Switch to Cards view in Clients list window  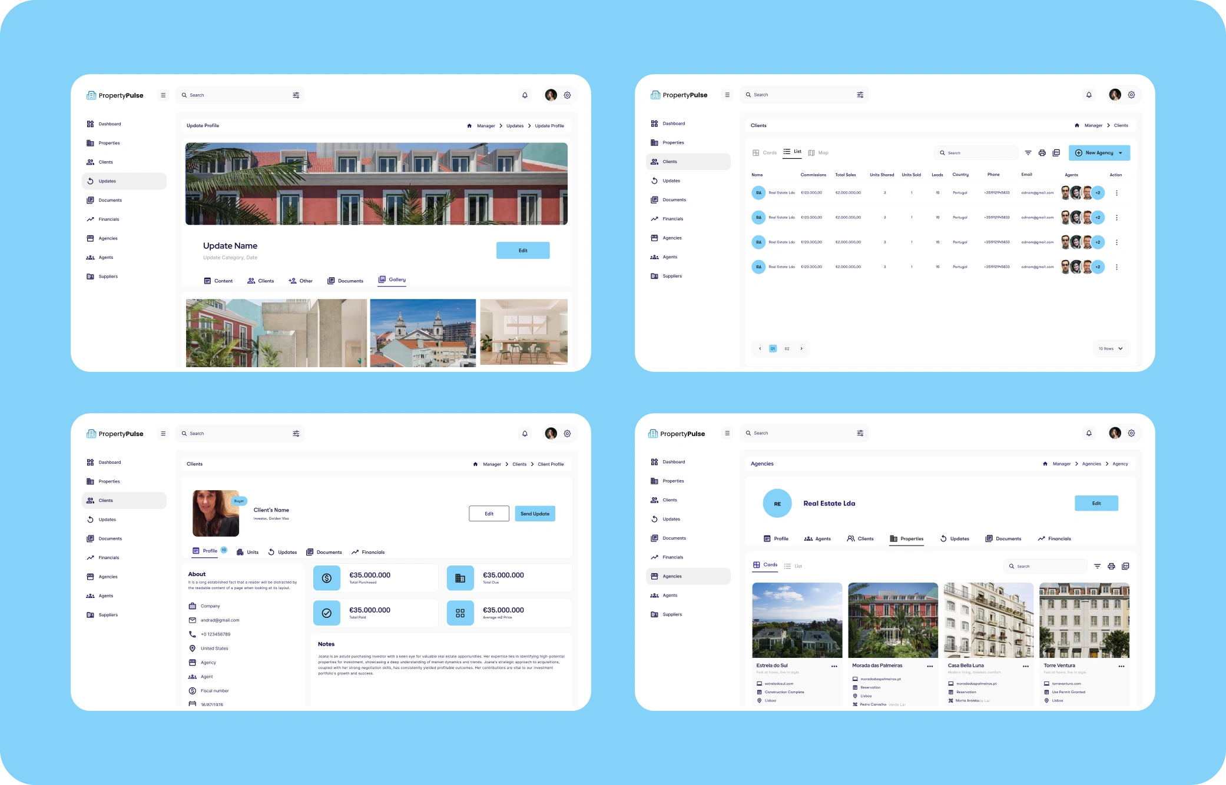764,153
